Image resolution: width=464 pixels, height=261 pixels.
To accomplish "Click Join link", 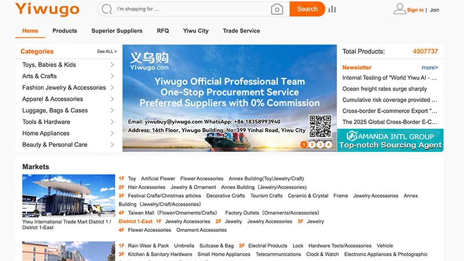I will [x=434, y=10].
